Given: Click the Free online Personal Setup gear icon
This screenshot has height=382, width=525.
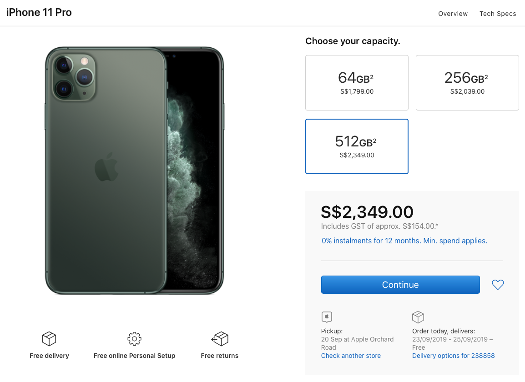Looking at the screenshot, I should (134, 339).
